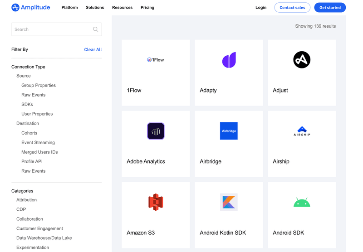The height and width of the screenshot is (252, 363).
Task: Filter by SDKs
Action: tap(27, 104)
